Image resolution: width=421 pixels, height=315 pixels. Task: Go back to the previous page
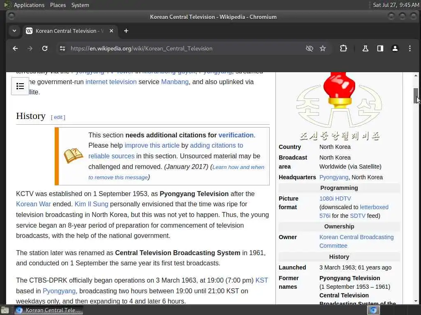pos(15,48)
